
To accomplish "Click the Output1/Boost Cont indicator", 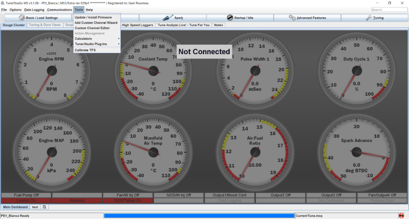I will coord(230,195).
